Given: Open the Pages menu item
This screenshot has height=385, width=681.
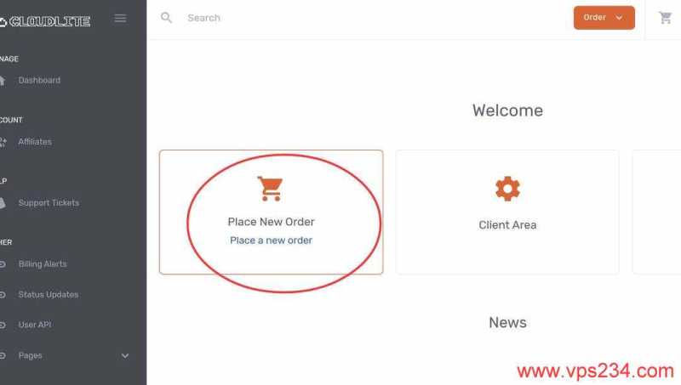Looking at the screenshot, I should (30, 355).
